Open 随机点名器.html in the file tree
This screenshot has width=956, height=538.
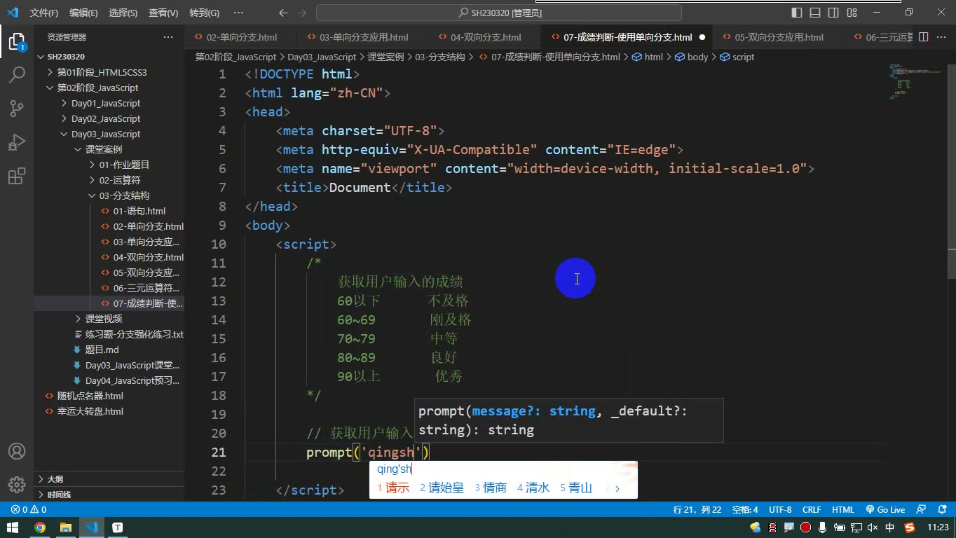90,396
